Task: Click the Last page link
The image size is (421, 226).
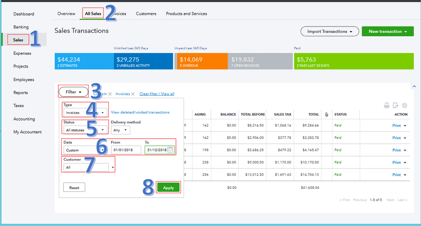Action: pyautogui.click(x=402, y=200)
